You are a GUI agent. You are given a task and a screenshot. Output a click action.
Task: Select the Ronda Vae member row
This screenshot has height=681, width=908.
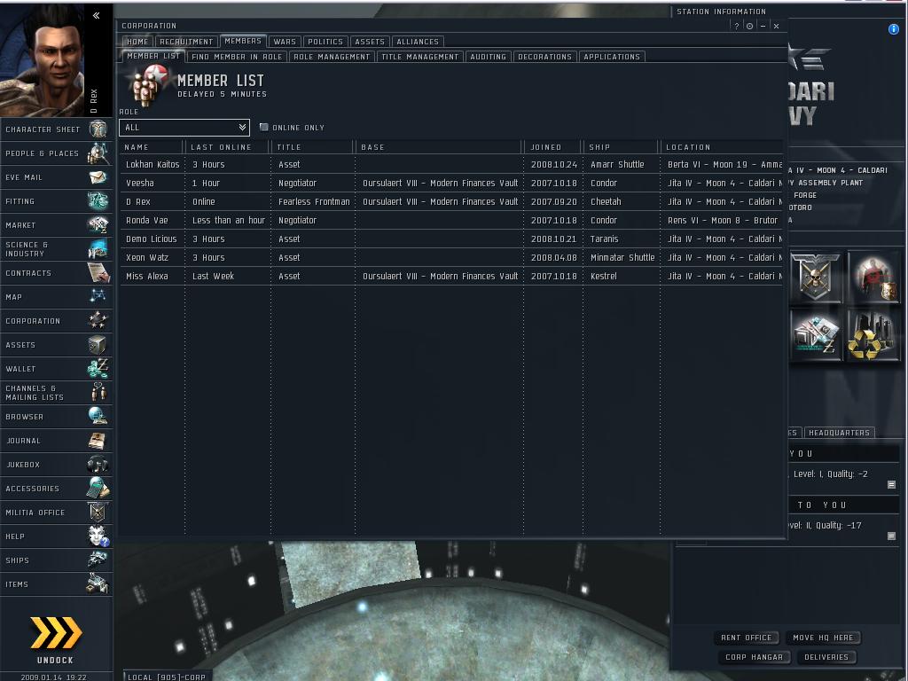451,220
